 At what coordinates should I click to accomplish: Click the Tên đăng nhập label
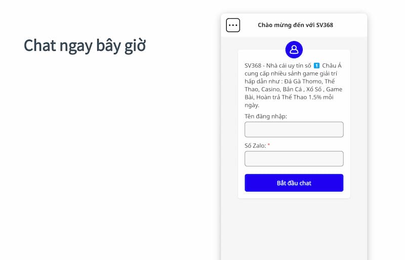click(266, 117)
